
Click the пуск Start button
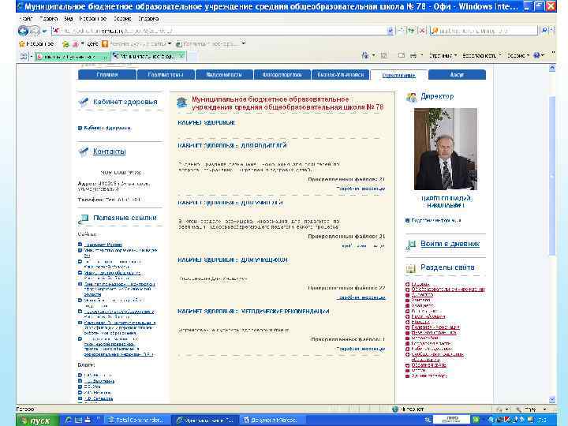point(36,420)
